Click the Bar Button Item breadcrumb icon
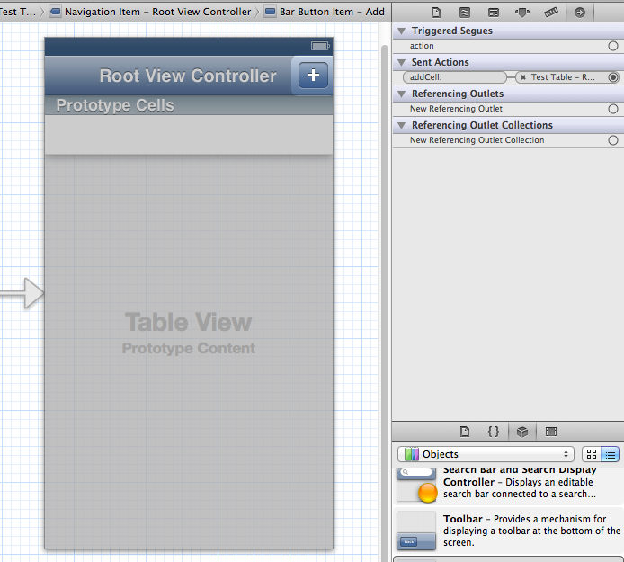 271,12
